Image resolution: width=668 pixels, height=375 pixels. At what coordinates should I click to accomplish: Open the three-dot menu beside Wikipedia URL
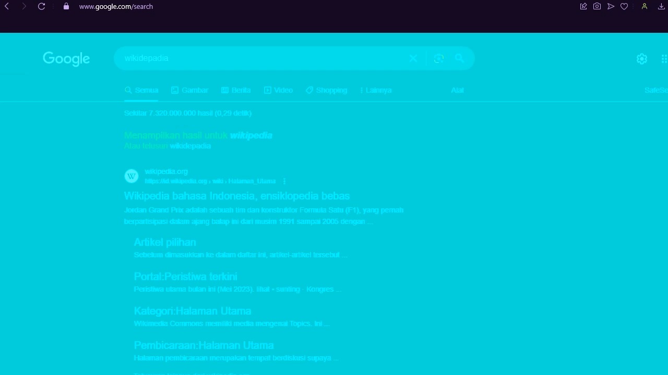(x=284, y=181)
